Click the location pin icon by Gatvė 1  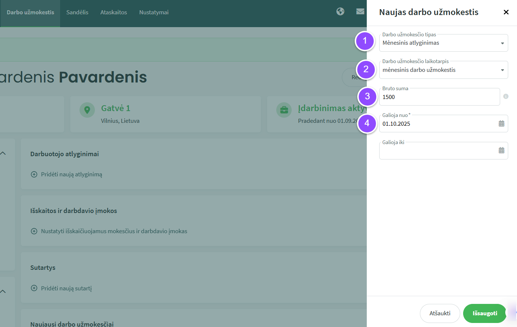pos(87,110)
